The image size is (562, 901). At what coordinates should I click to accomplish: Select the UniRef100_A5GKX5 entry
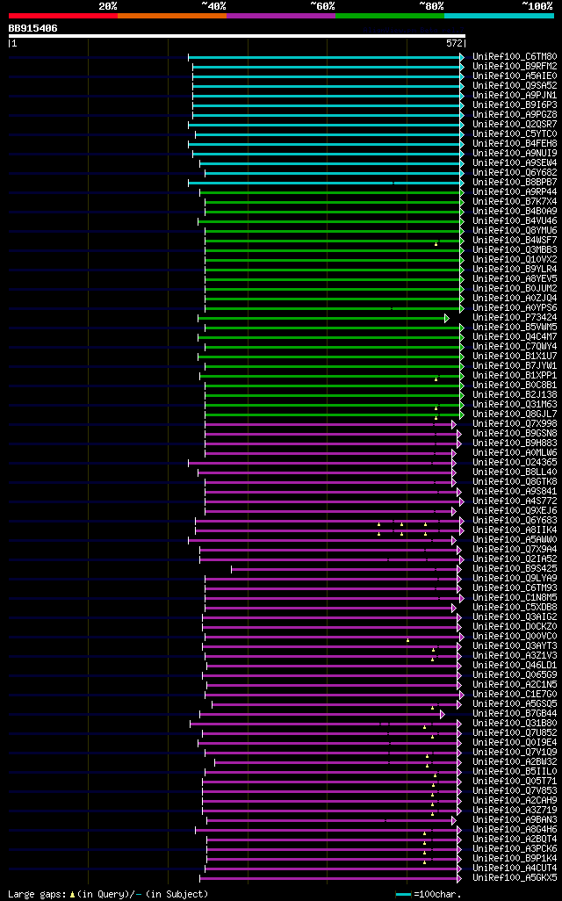(x=515, y=878)
